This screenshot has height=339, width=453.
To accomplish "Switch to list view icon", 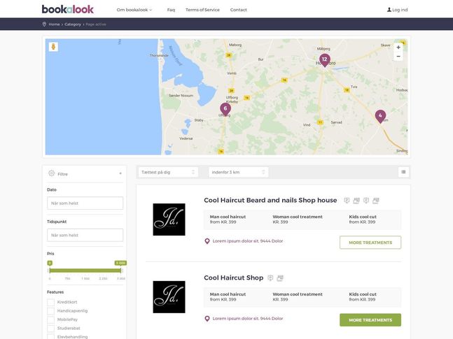I will pos(403,172).
